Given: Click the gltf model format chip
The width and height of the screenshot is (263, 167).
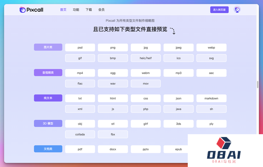Looking at the screenshot, I should [x=146, y=124].
